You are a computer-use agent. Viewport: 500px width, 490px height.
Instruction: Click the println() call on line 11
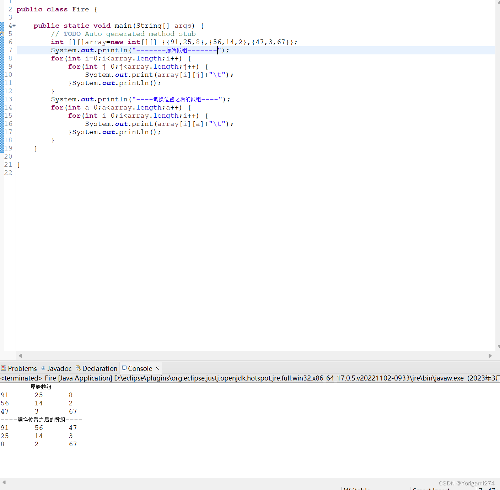coord(117,83)
